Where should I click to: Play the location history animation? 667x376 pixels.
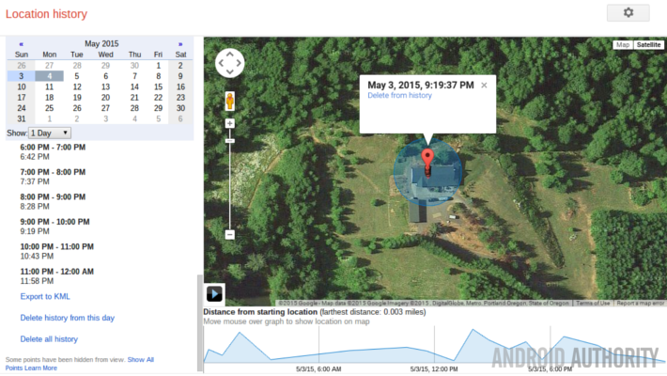click(214, 294)
